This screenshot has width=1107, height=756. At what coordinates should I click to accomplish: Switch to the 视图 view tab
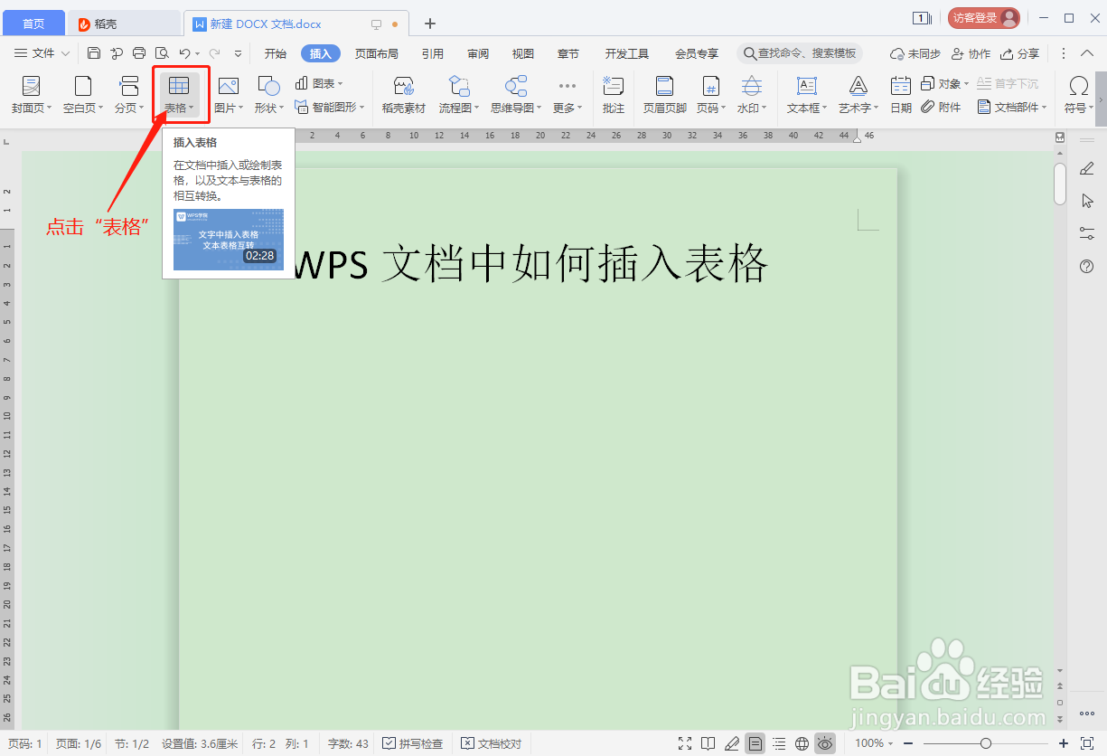523,53
